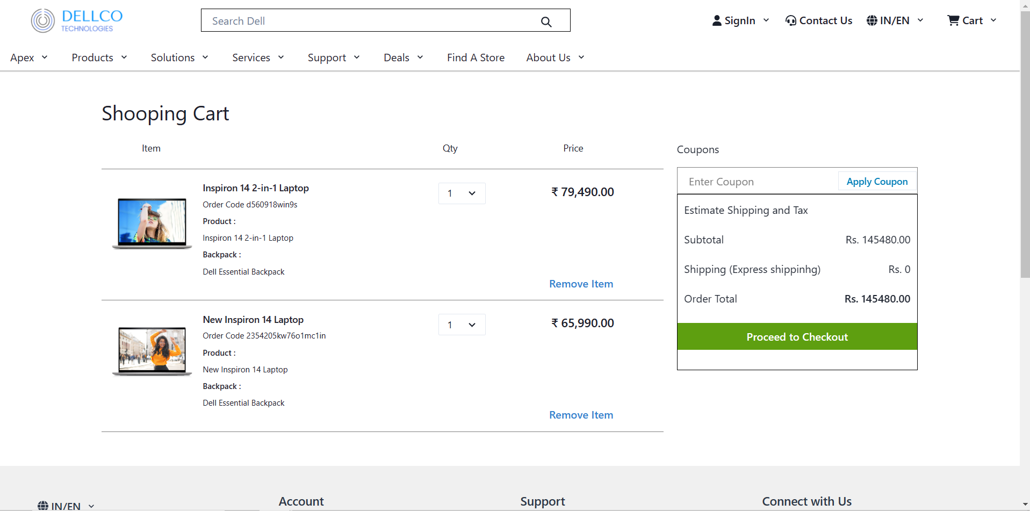Expand the SignIn dropdown arrow

(766, 20)
